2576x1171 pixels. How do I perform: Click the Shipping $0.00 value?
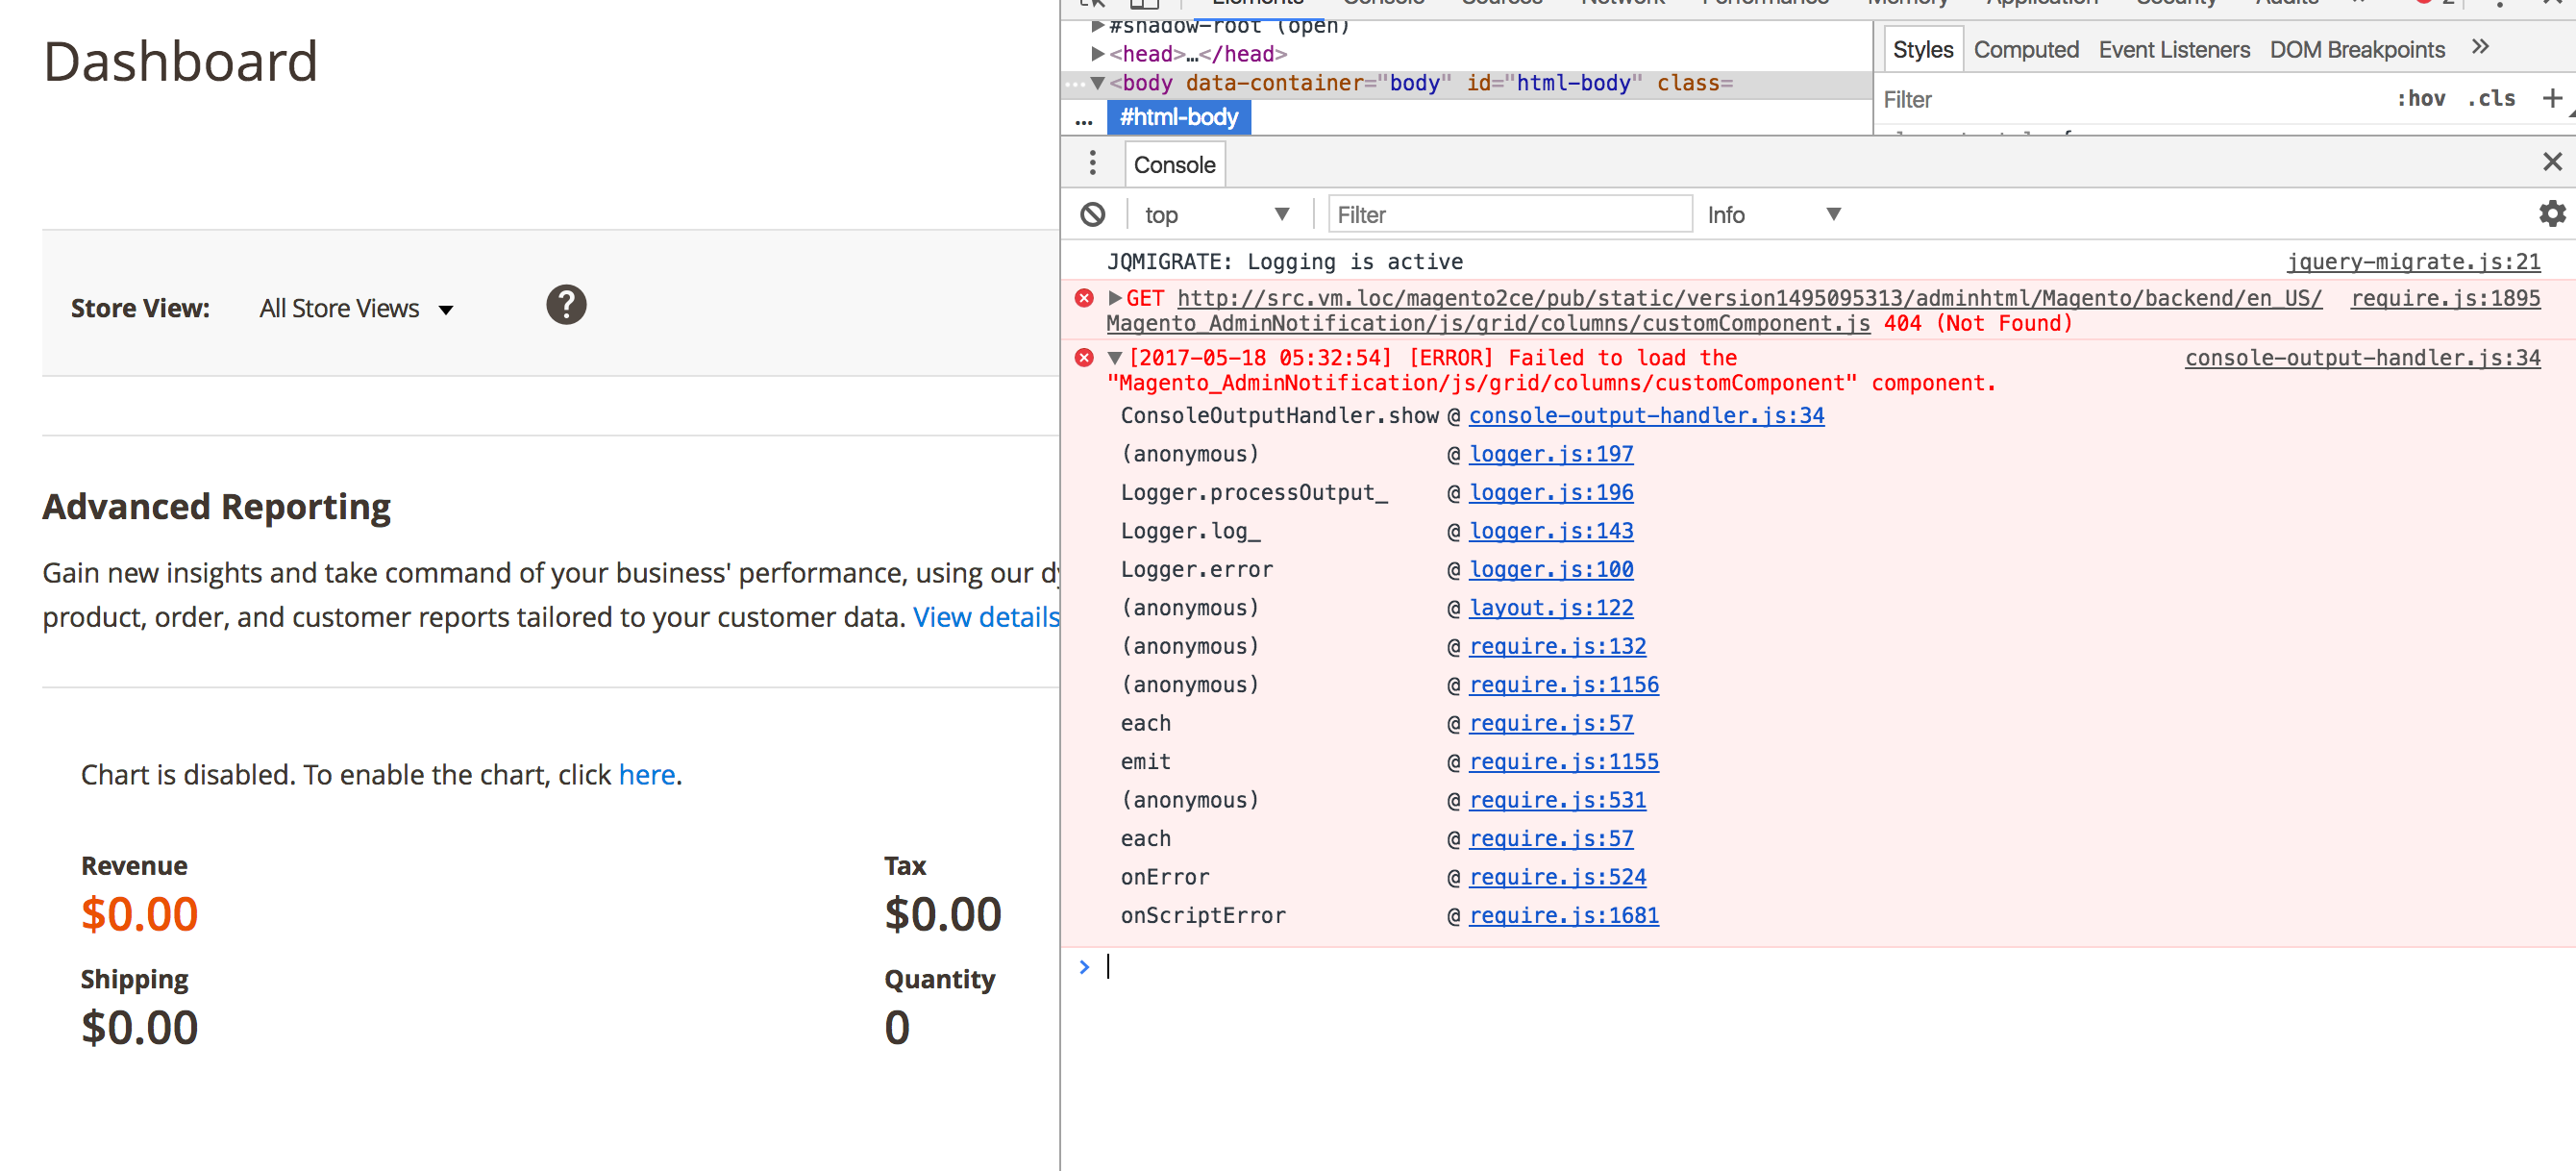click(139, 1028)
